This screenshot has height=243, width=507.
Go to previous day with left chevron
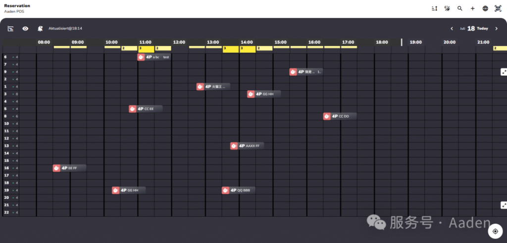[x=452, y=29]
